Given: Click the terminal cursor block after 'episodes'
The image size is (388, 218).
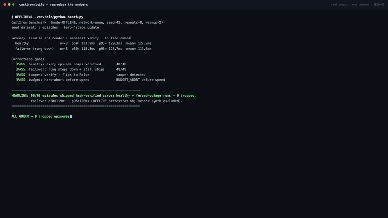Looking at the screenshot, I should pyautogui.click(x=71, y=116).
